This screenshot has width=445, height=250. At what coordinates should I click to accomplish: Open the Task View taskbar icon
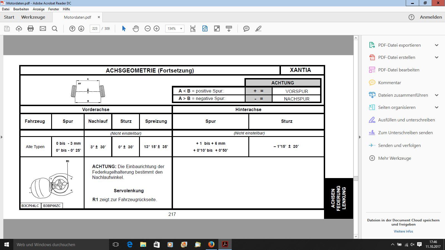click(116, 244)
